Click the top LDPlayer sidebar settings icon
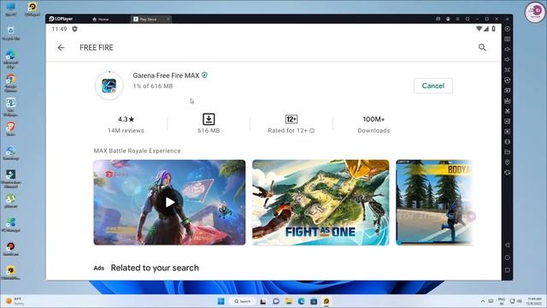 coord(508,29)
